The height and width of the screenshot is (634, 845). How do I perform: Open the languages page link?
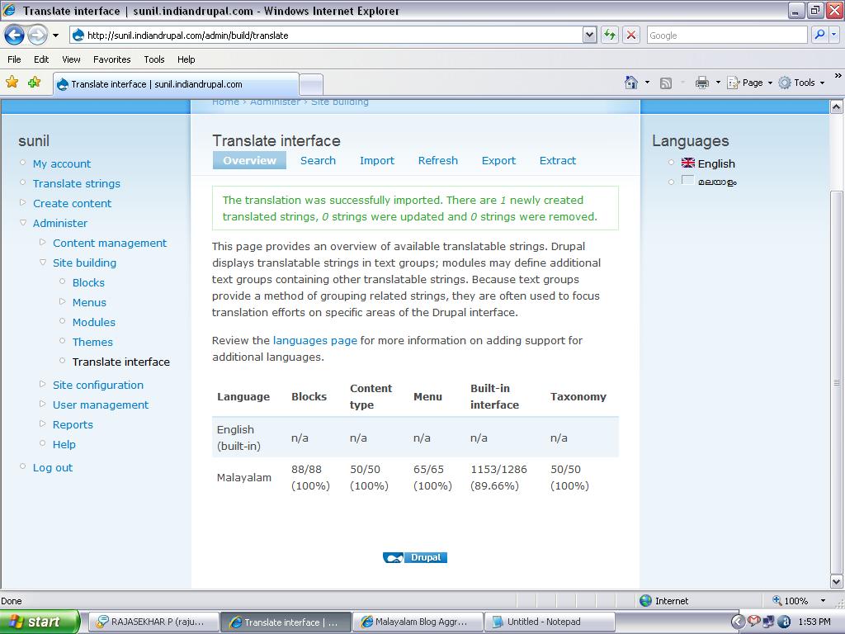[x=314, y=340]
